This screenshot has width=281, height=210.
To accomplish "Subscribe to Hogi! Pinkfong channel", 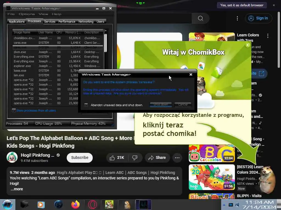I will coord(80,158).
